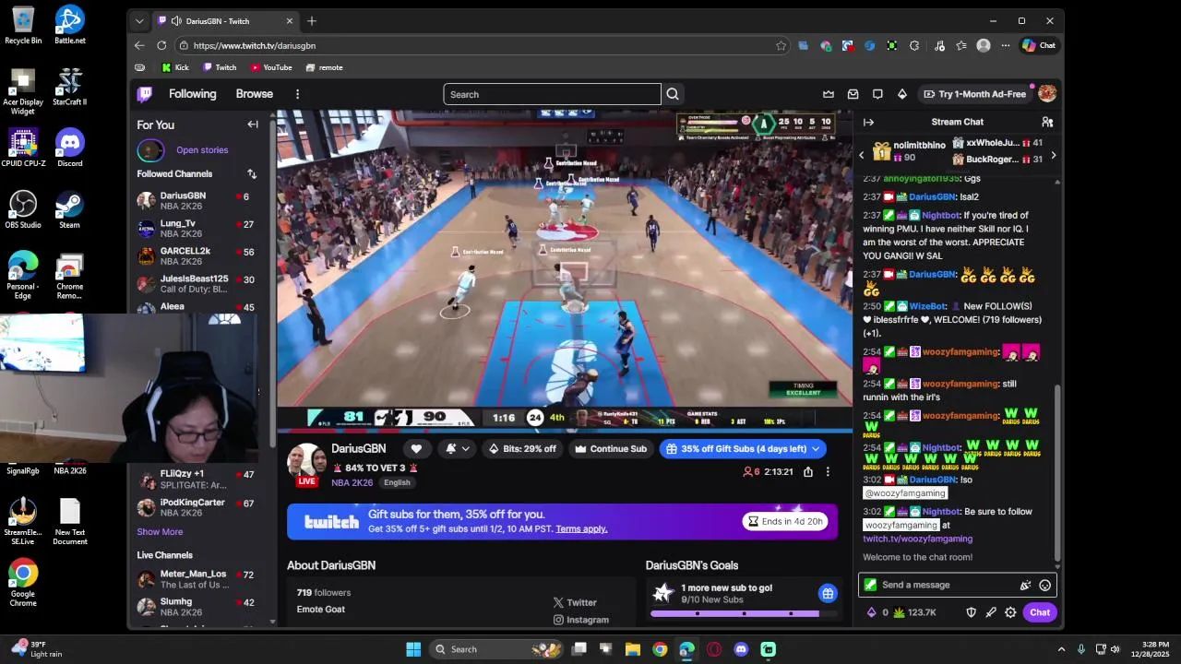Show hidden system tray icons
Viewport: 1181px width, 664px height.
pos(1061,649)
